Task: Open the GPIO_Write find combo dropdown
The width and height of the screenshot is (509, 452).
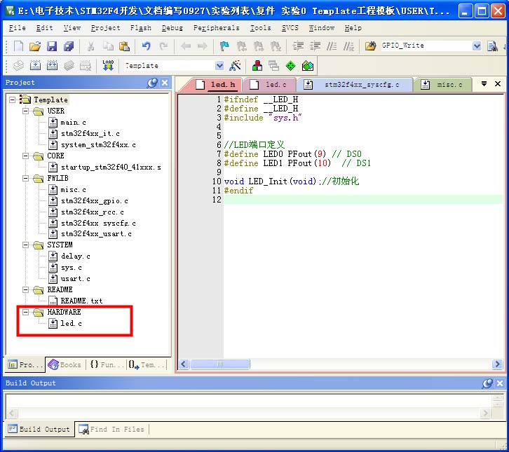Action: point(477,46)
